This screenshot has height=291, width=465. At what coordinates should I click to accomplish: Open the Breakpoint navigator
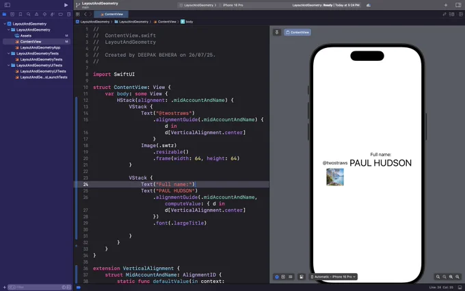point(60,14)
